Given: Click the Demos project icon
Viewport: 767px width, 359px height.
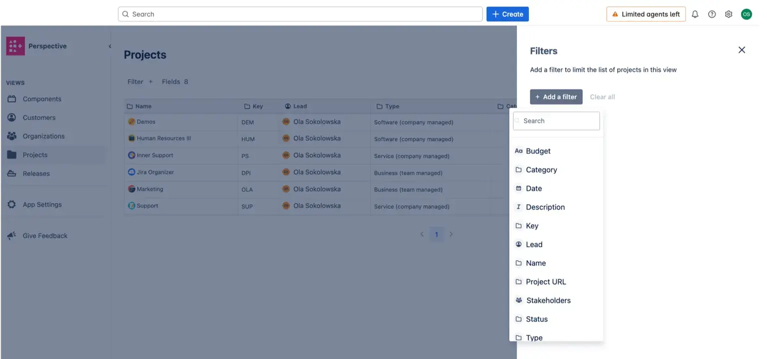Looking at the screenshot, I should (132, 122).
